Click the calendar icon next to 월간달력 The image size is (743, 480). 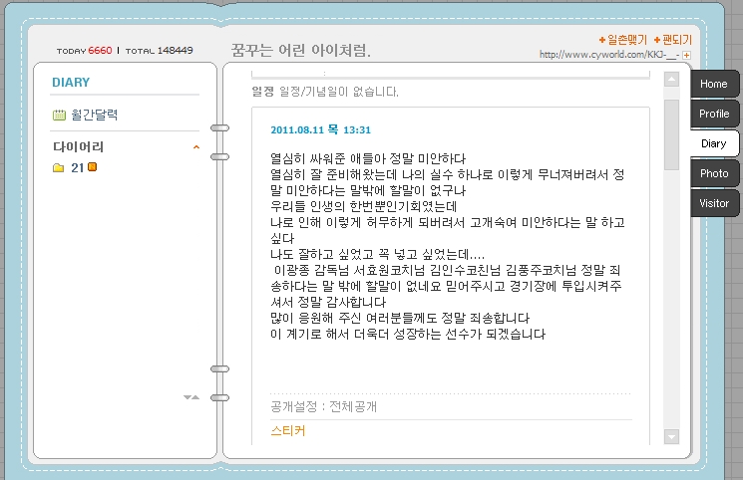(59, 115)
